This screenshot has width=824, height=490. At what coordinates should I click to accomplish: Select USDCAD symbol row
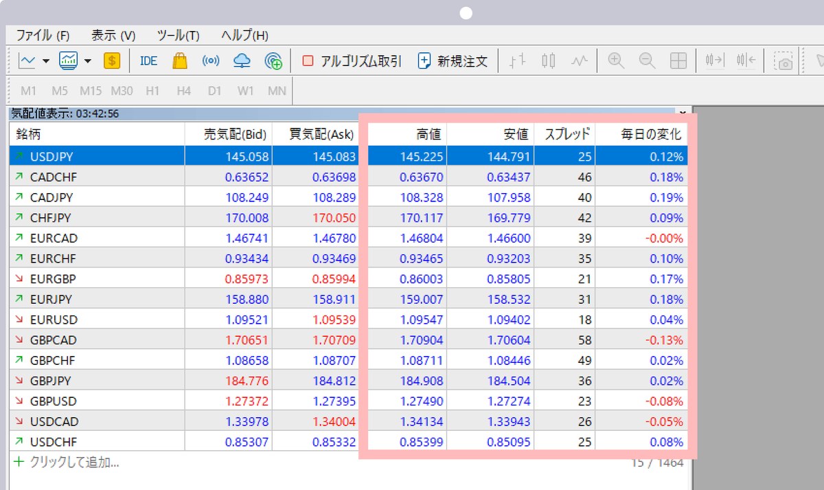348,421
